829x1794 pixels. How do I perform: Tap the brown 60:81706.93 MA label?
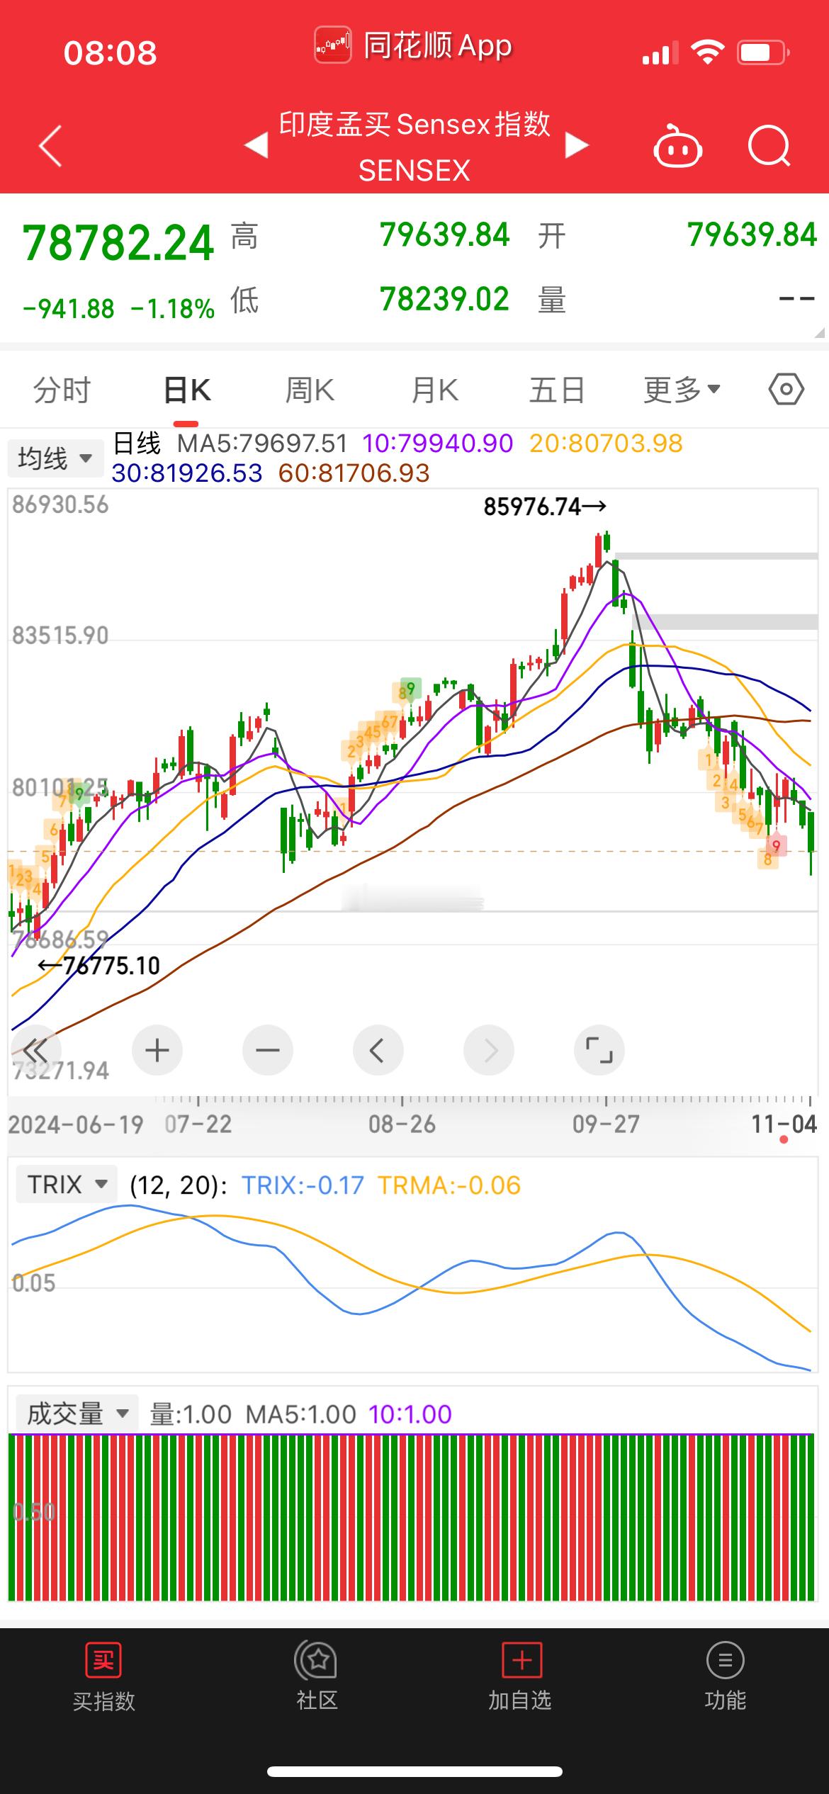354,473
